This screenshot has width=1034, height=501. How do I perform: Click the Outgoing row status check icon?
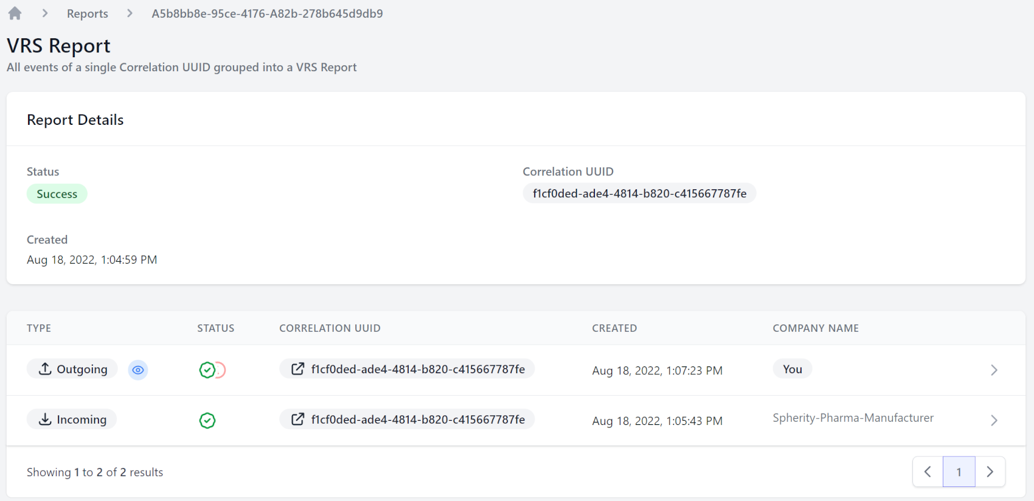pos(207,370)
